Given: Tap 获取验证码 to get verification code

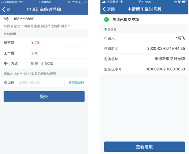Looking at the screenshot, I should tap(76, 82).
